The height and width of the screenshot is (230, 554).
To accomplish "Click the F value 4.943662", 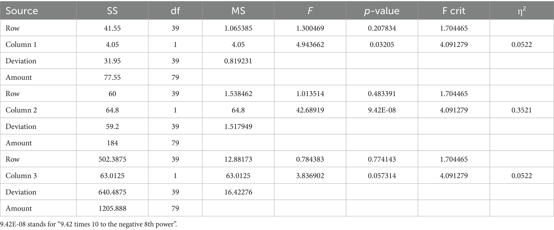I will pos(310,44).
